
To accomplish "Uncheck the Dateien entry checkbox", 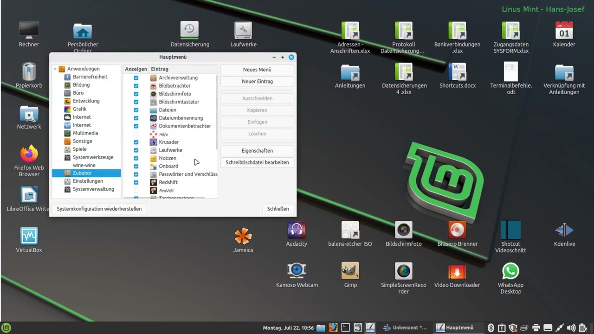I will click(x=136, y=110).
